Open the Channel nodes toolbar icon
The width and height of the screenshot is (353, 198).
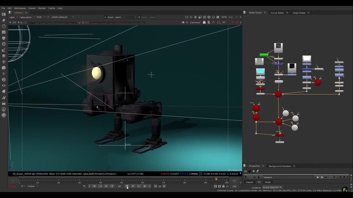click(x=4, y=32)
